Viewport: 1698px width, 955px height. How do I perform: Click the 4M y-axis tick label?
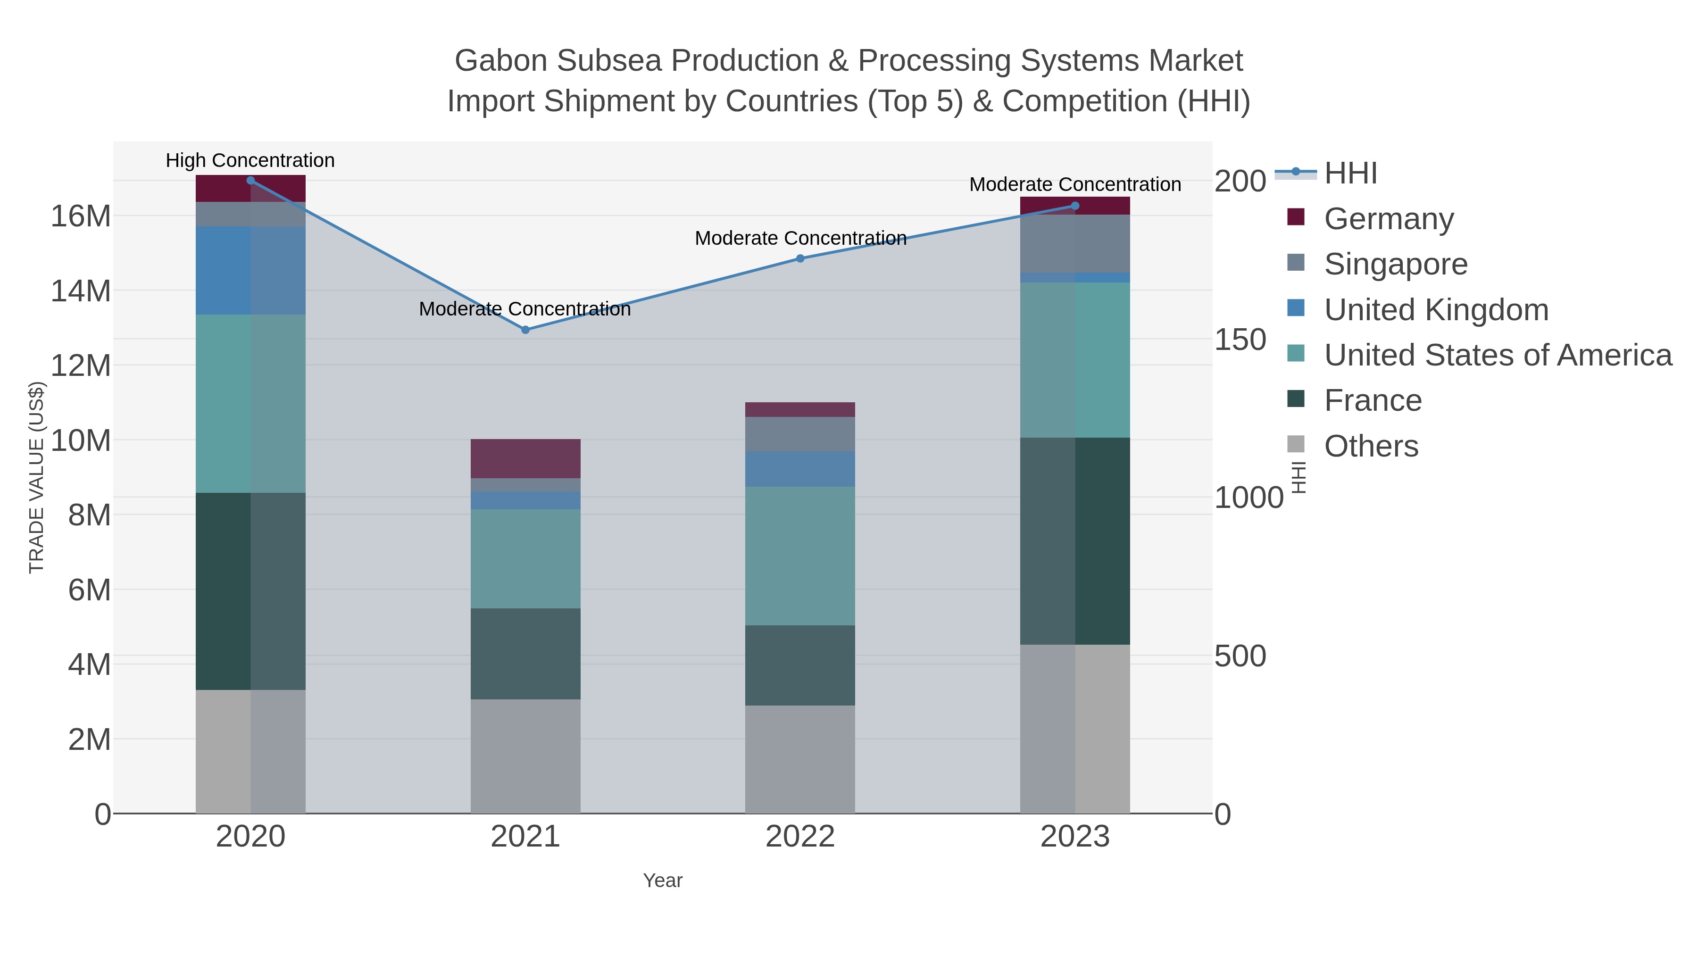(90, 664)
